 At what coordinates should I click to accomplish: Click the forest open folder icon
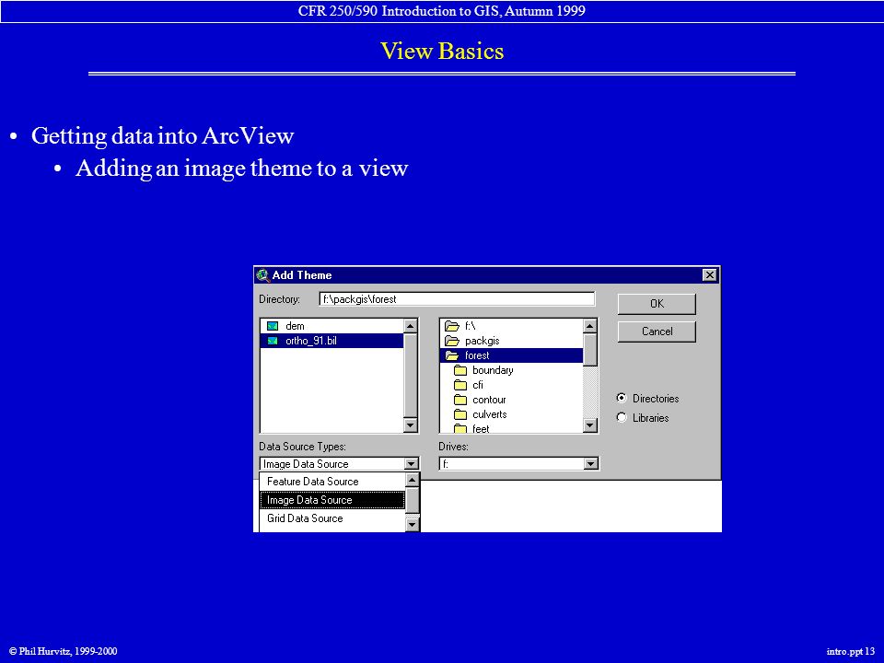pos(452,355)
